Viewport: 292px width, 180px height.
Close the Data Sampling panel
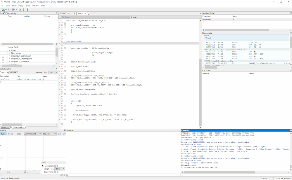click(x=57, y=69)
